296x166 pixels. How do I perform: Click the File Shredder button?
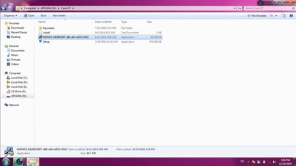tap(257, 16)
